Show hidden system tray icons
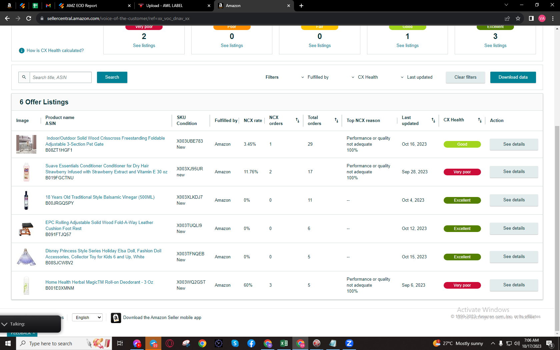 (x=493, y=343)
